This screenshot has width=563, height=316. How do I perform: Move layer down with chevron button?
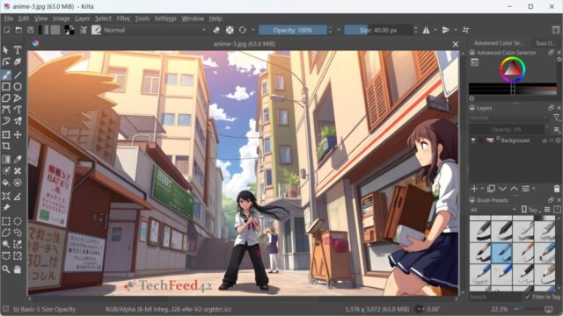point(502,189)
